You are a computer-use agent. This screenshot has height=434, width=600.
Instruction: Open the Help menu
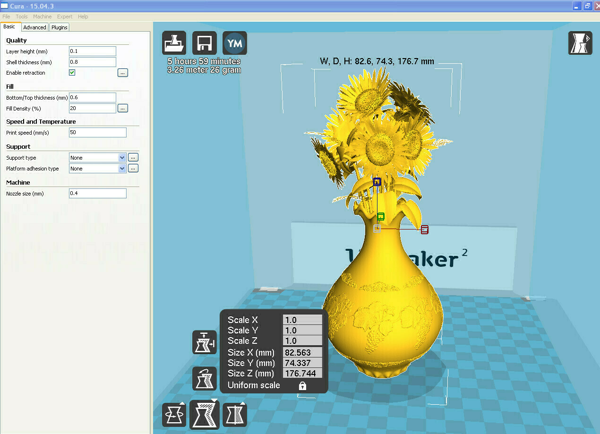83,17
